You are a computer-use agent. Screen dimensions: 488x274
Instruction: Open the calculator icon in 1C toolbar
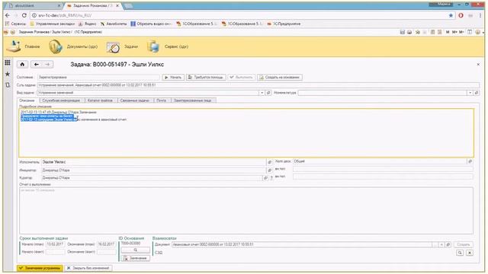[x=432, y=32]
